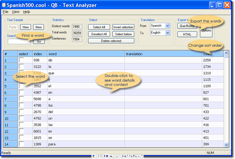
Task: Click the select column header
Action: tap(25, 54)
